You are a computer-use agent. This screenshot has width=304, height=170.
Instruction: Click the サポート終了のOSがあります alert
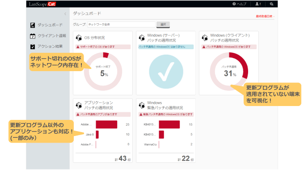pos(103,47)
